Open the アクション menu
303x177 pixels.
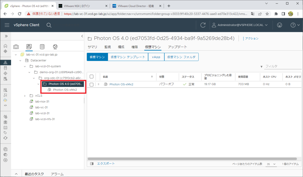pos(250,38)
